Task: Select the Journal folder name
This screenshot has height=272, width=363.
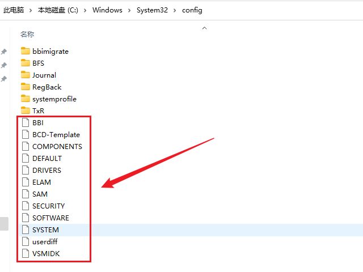Action: [44, 75]
